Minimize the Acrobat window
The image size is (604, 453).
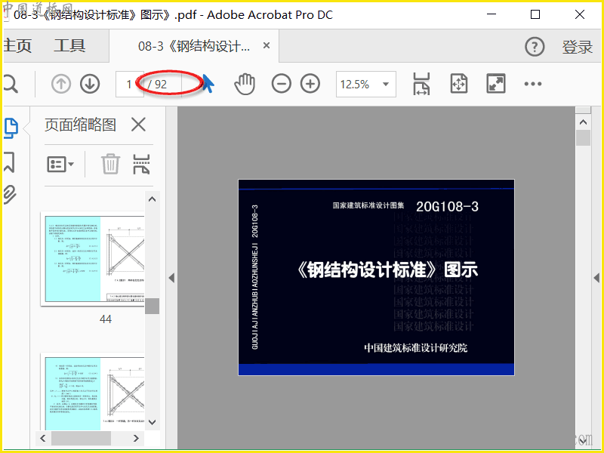point(492,14)
